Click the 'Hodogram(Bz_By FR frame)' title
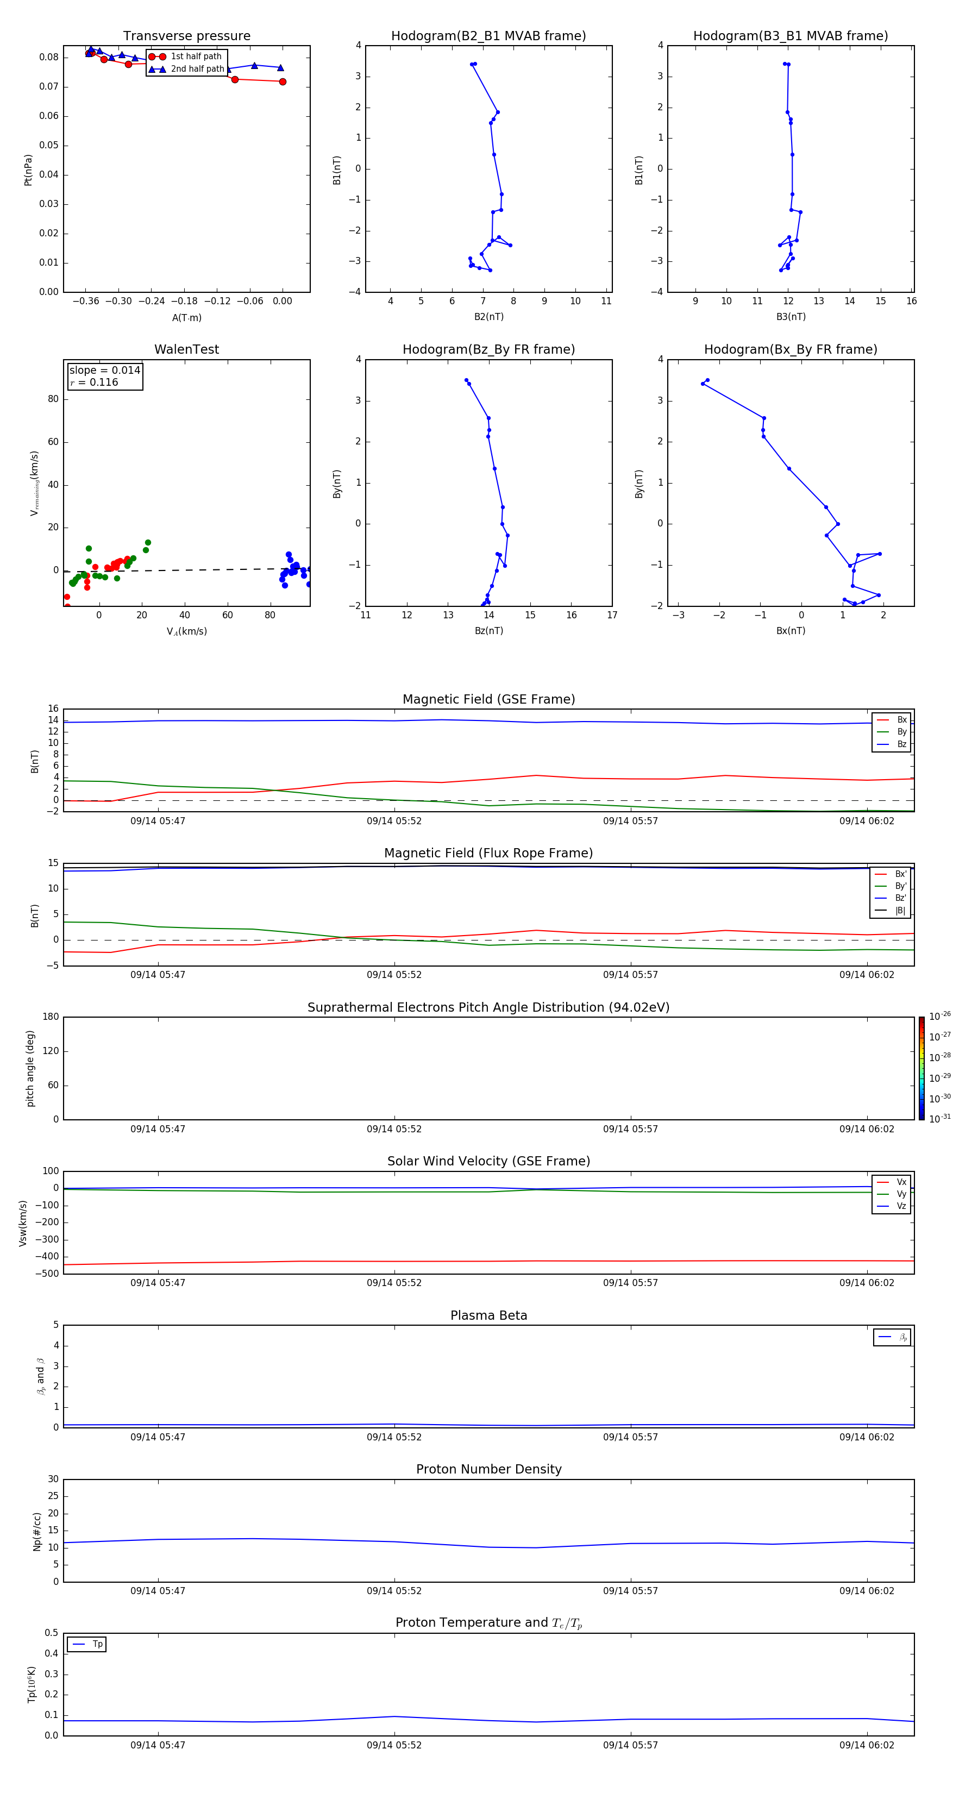Image resolution: width=978 pixels, height=1793 pixels. coord(488,349)
